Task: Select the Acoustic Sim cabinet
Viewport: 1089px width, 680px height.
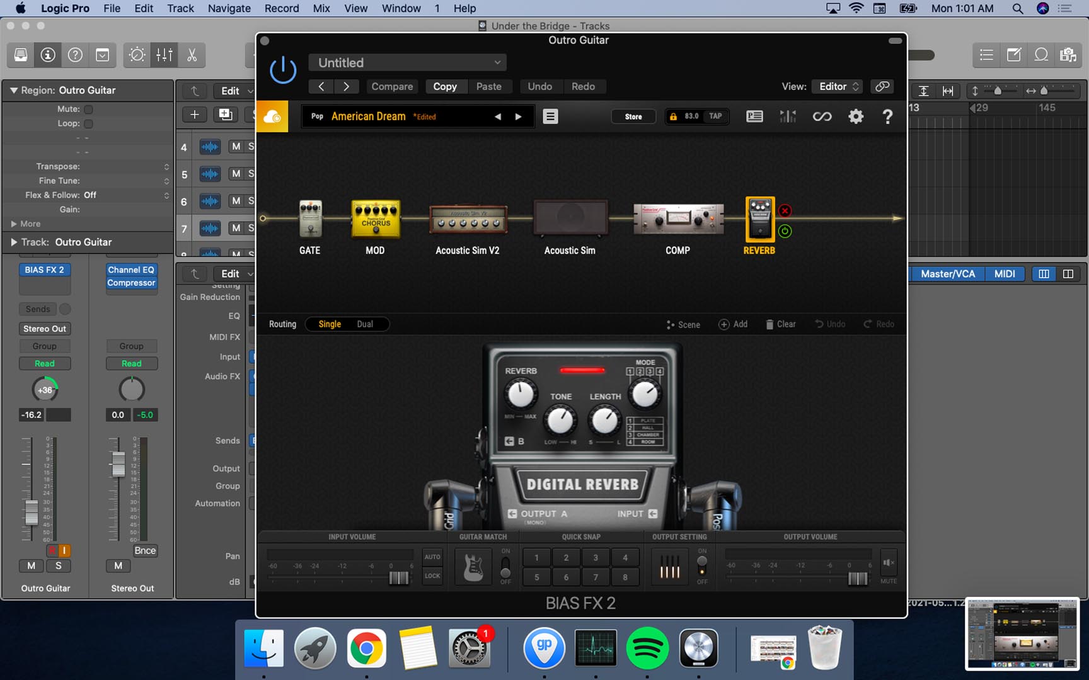Action: [x=570, y=218]
